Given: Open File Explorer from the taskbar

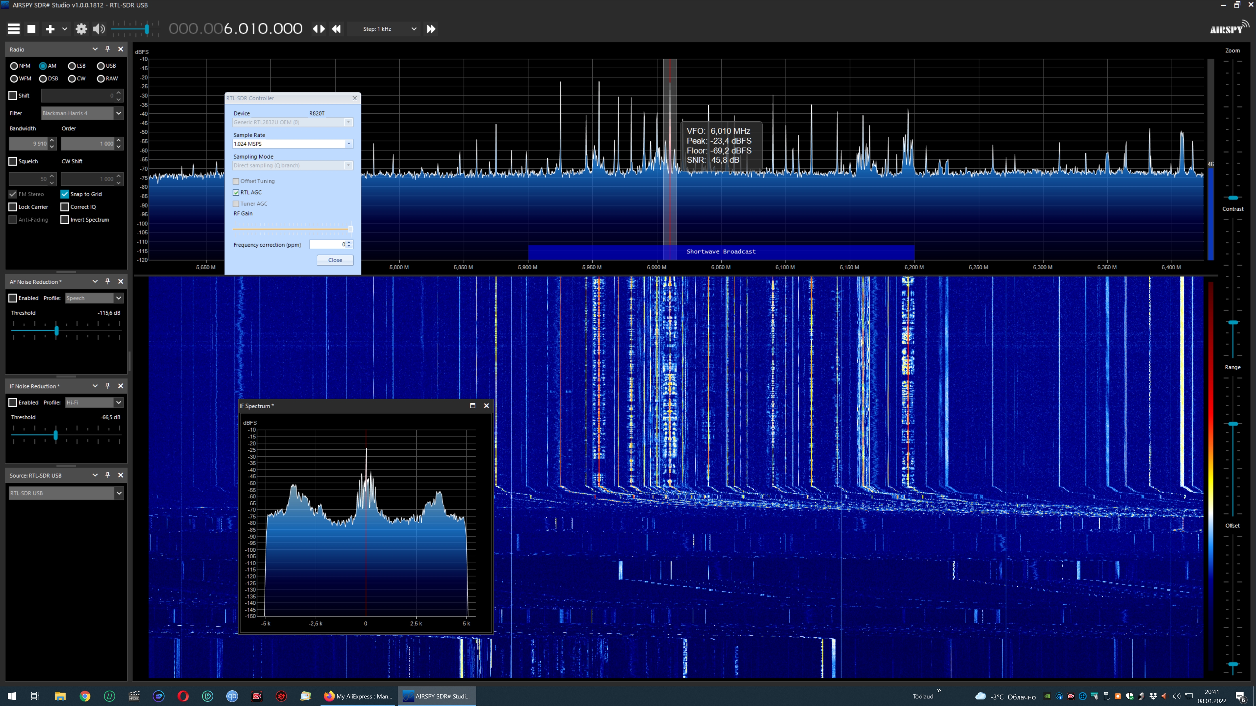Looking at the screenshot, I should 60,696.
